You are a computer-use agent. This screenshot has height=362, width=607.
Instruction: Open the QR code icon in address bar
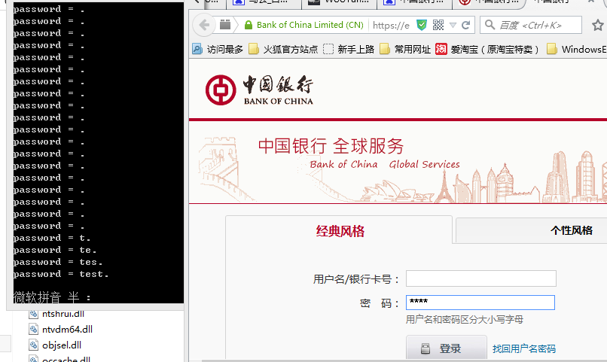(x=438, y=25)
